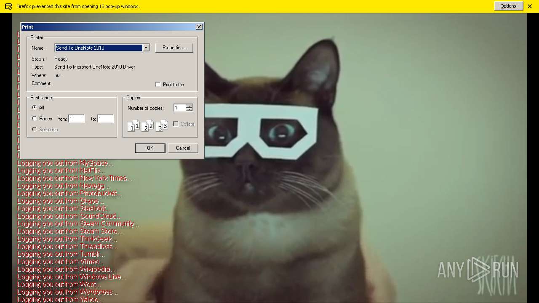Open the printer Name dropdown arrow
This screenshot has width=539, height=303.
pos(146,48)
